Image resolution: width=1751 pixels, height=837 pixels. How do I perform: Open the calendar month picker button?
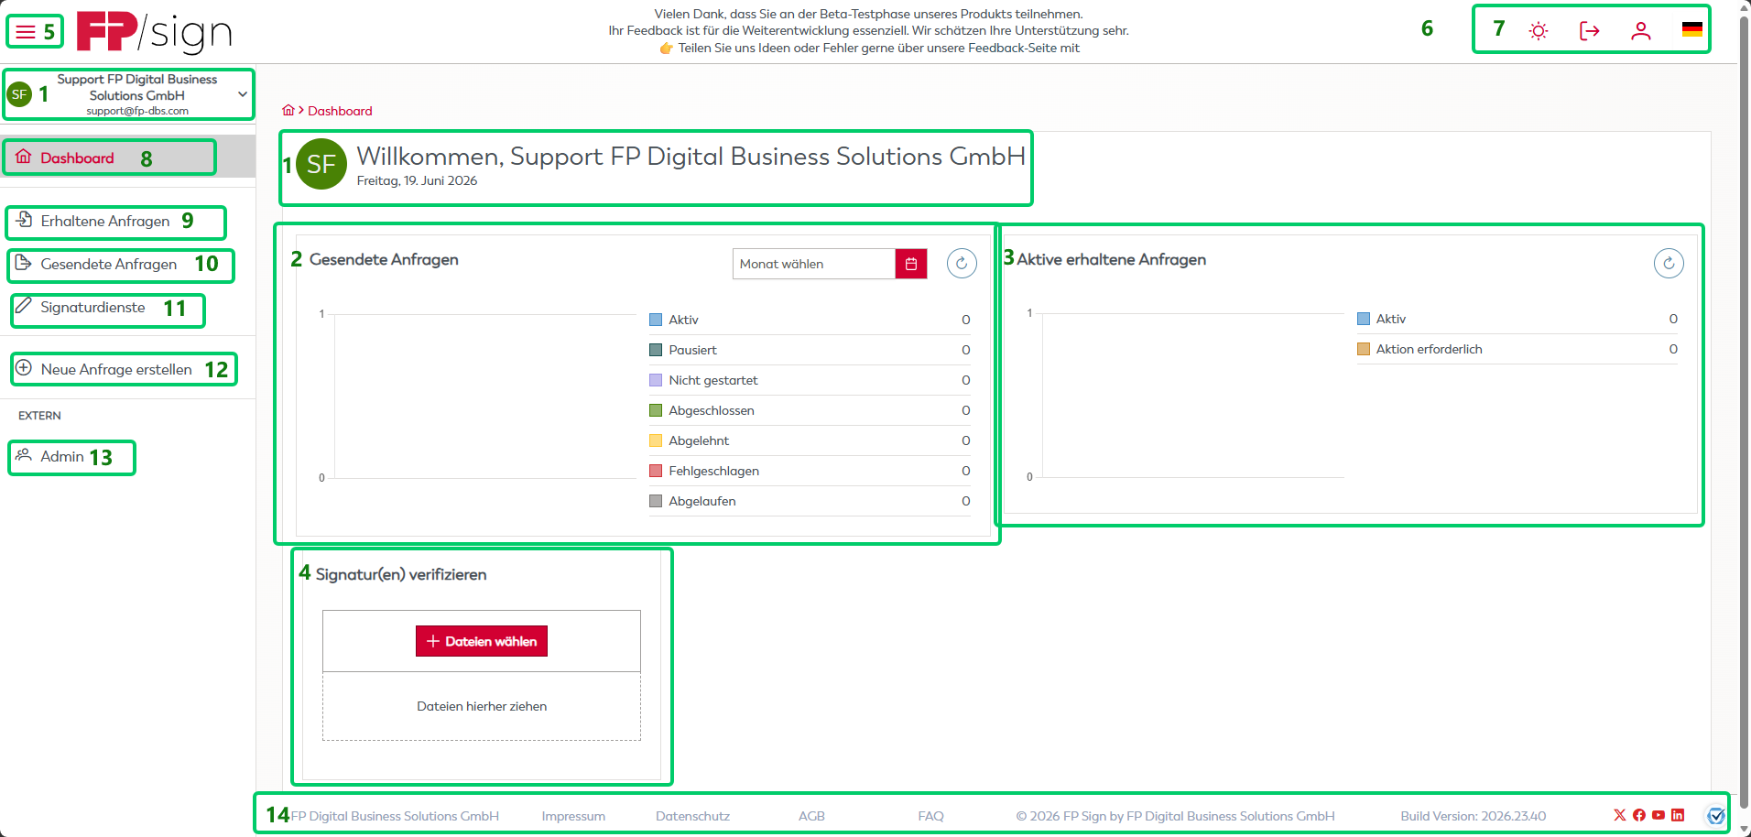[x=911, y=264]
